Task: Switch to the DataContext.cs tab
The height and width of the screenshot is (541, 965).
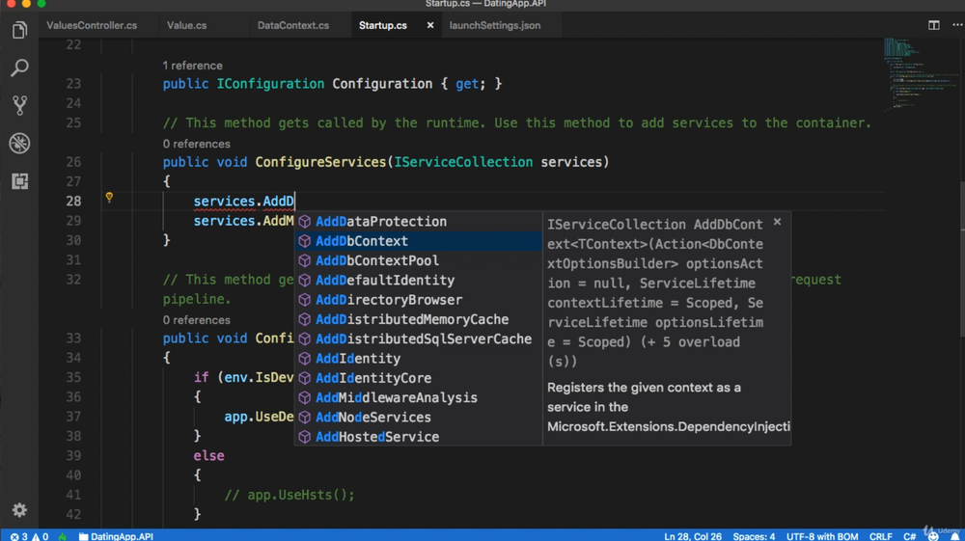Action: point(292,25)
